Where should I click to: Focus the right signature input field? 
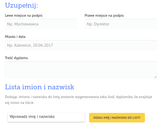[x=121, y=24]
